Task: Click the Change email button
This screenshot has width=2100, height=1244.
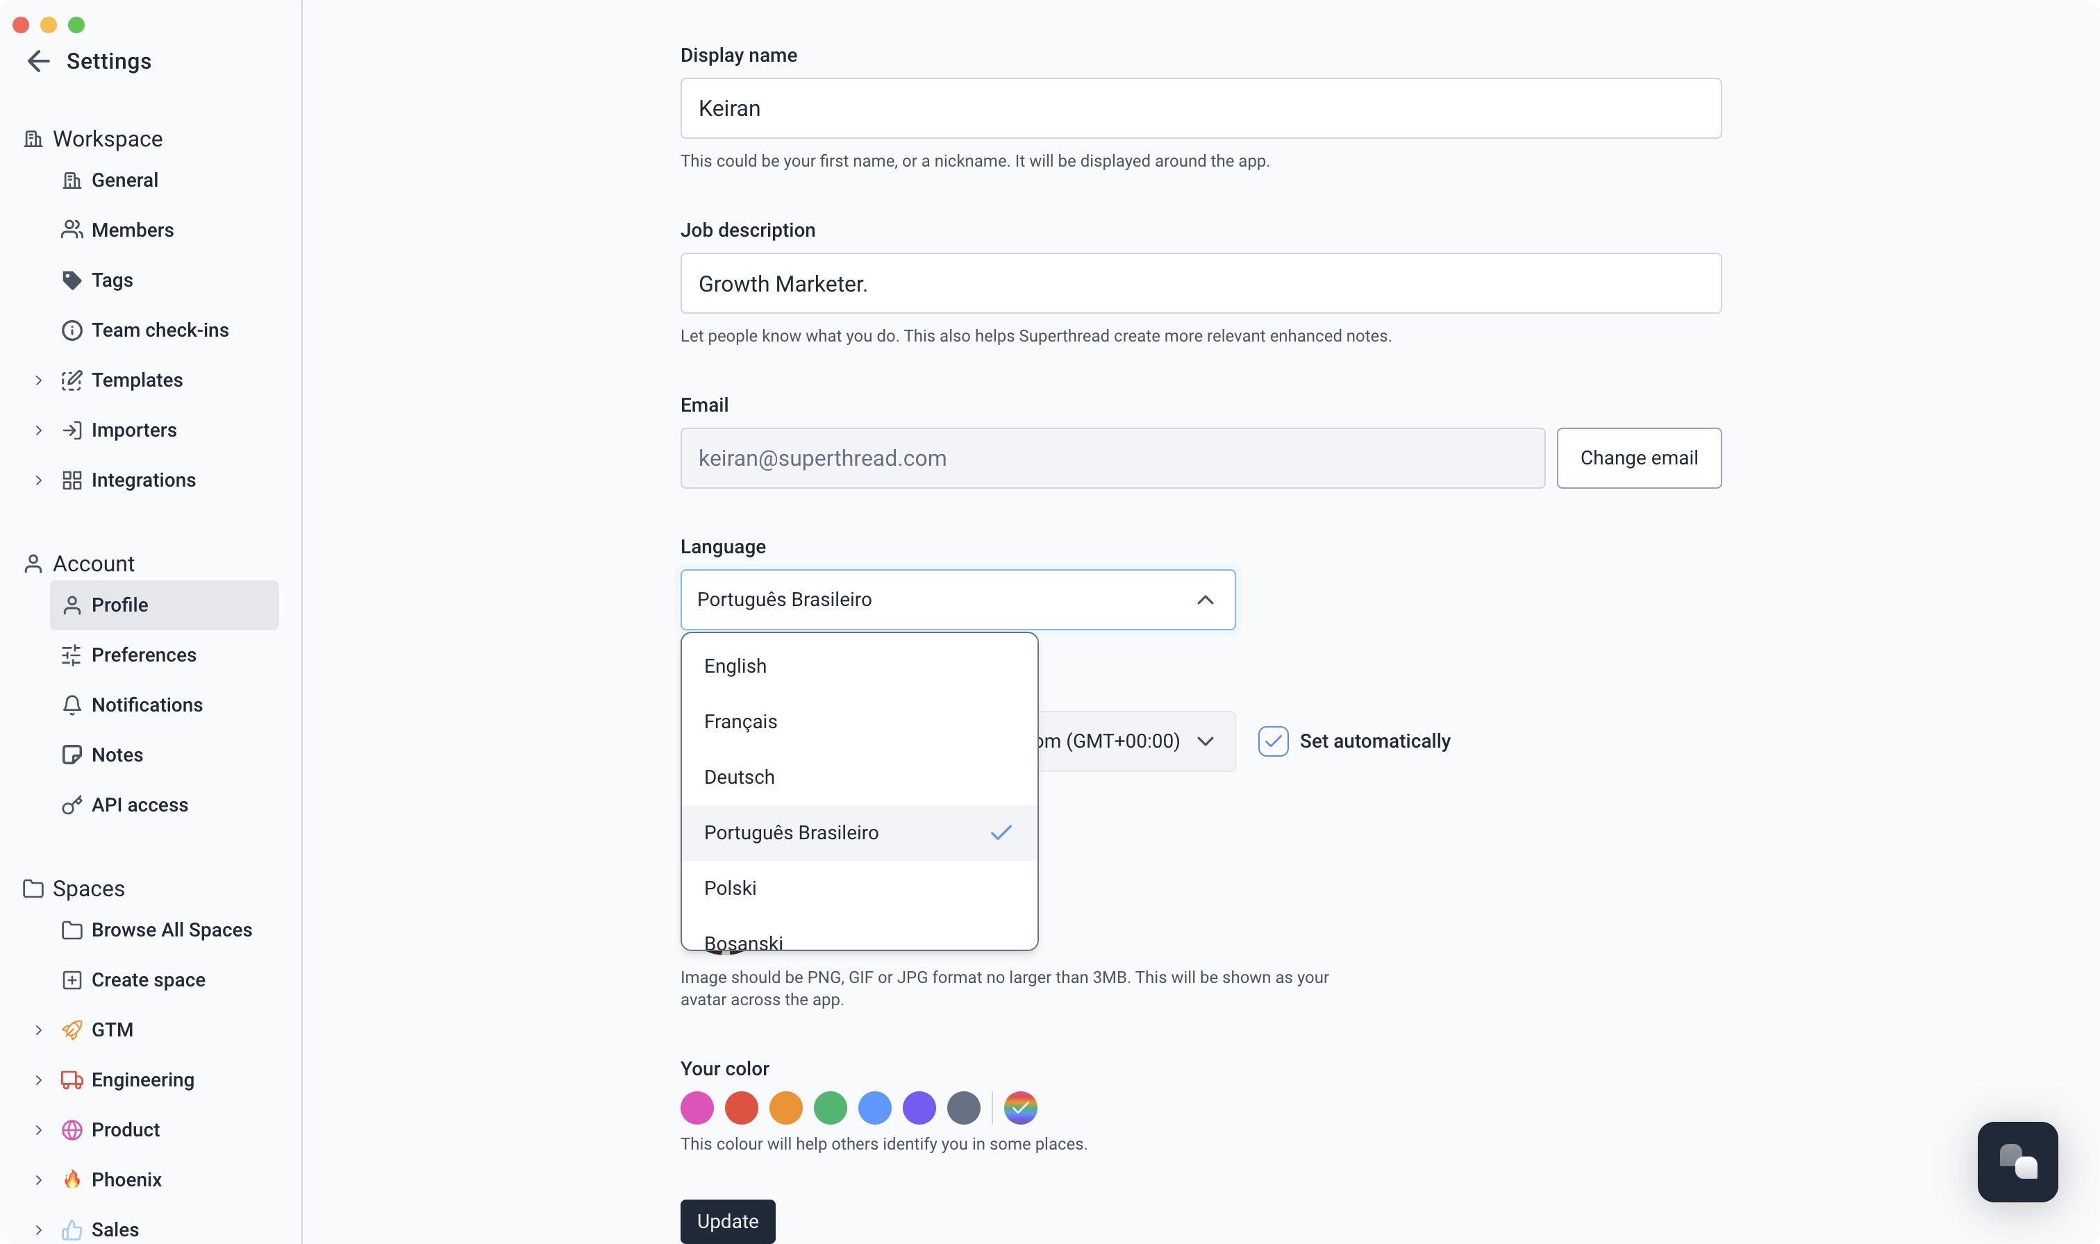Action: tap(1638, 459)
